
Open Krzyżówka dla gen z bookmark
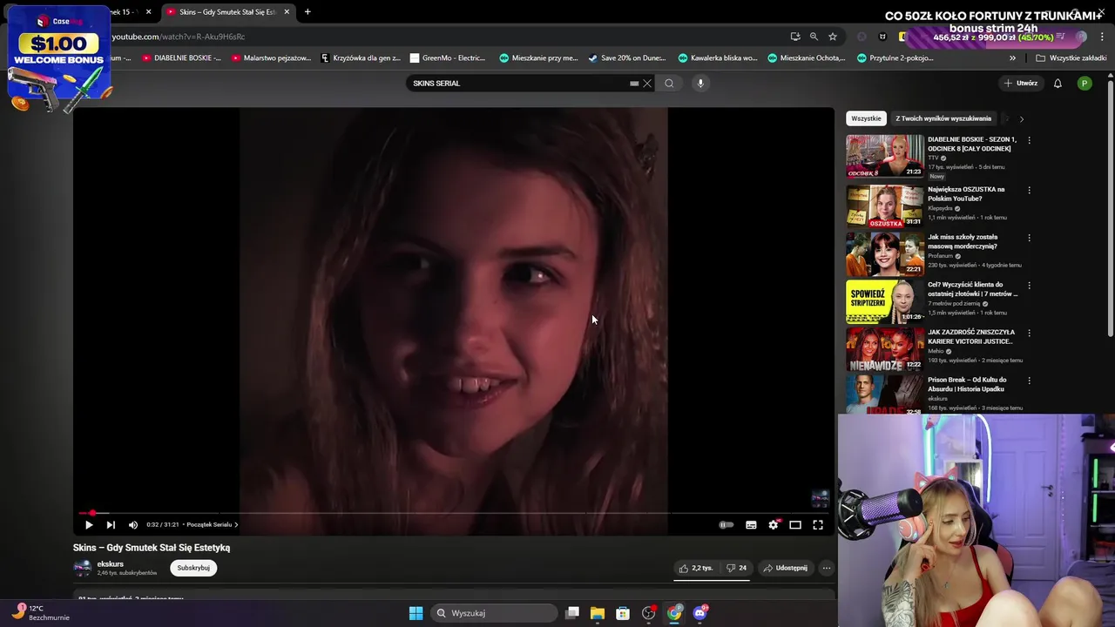tap(361, 58)
